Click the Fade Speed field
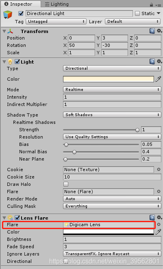The width and height of the screenshot is (163, 269). (x=112, y=247)
